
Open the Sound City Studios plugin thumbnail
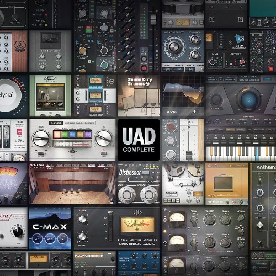(139, 95)
